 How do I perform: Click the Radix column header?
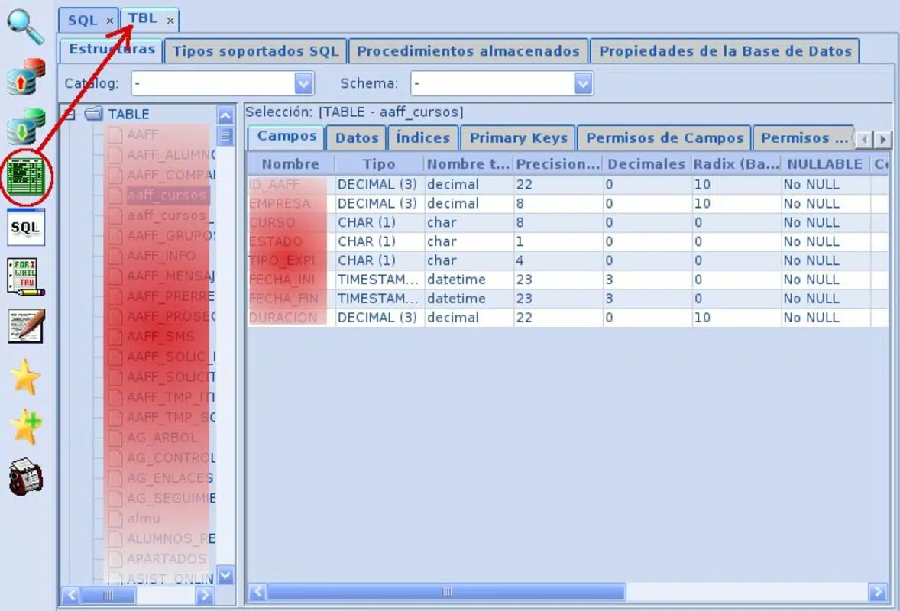tap(737, 164)
